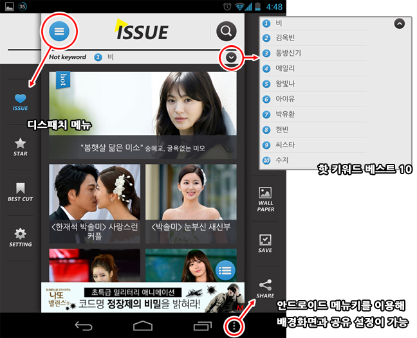417x338 pixels.
Task: Open the STAR section in sidebar
Action: coord(21,147)
